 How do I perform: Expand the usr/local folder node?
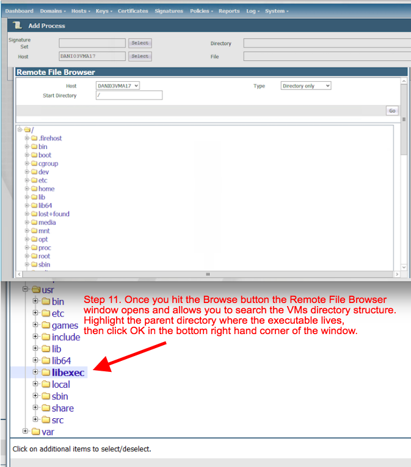pyautogui.click(x=35, y=384)
